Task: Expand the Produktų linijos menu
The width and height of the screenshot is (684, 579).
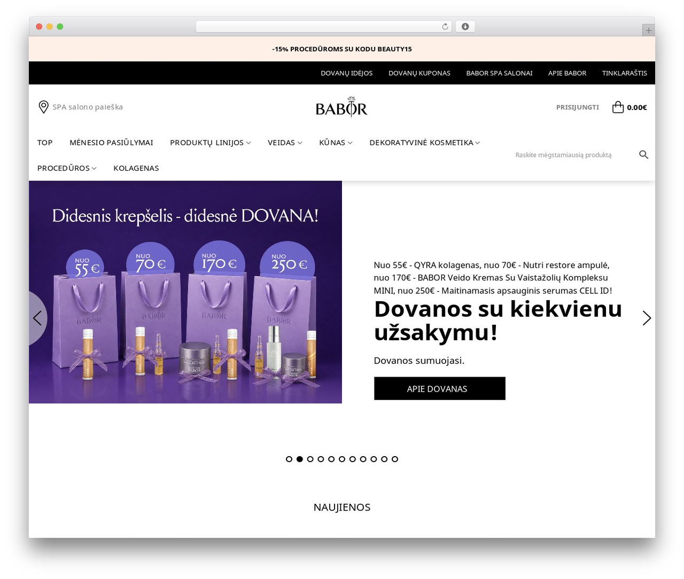Action: click(x=210, y=143)
